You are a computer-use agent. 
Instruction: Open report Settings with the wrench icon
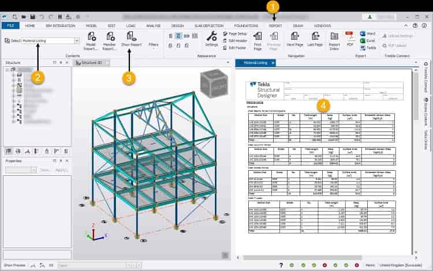click(211, 39)
